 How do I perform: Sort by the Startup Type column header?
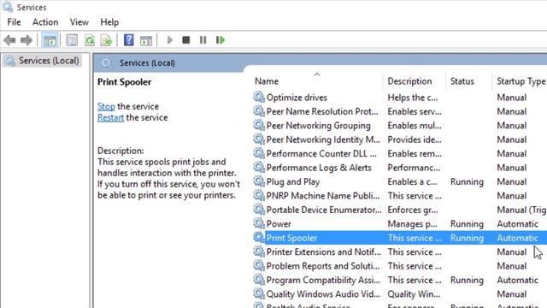(521, 81)
